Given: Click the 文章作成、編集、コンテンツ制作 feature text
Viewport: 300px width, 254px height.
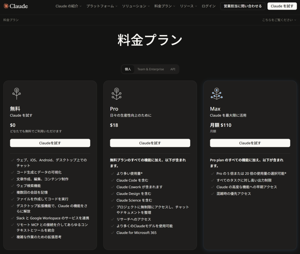Looking at the screenshot, I should coord(42,179).
